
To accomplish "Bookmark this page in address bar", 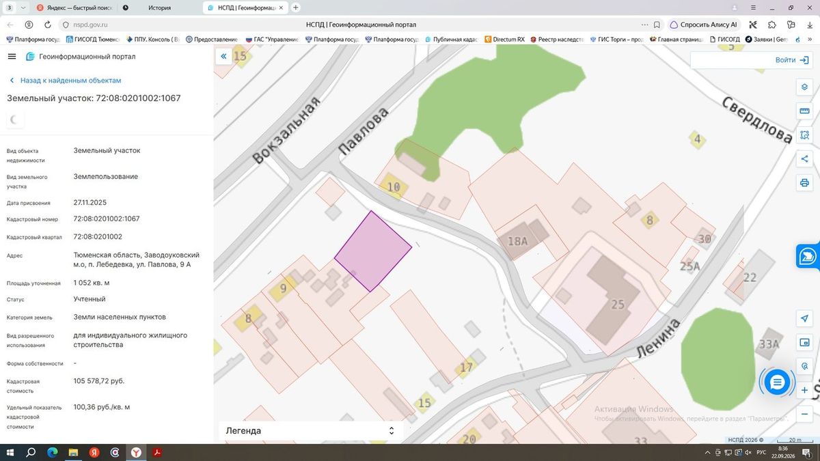I will tap(657, 25).
